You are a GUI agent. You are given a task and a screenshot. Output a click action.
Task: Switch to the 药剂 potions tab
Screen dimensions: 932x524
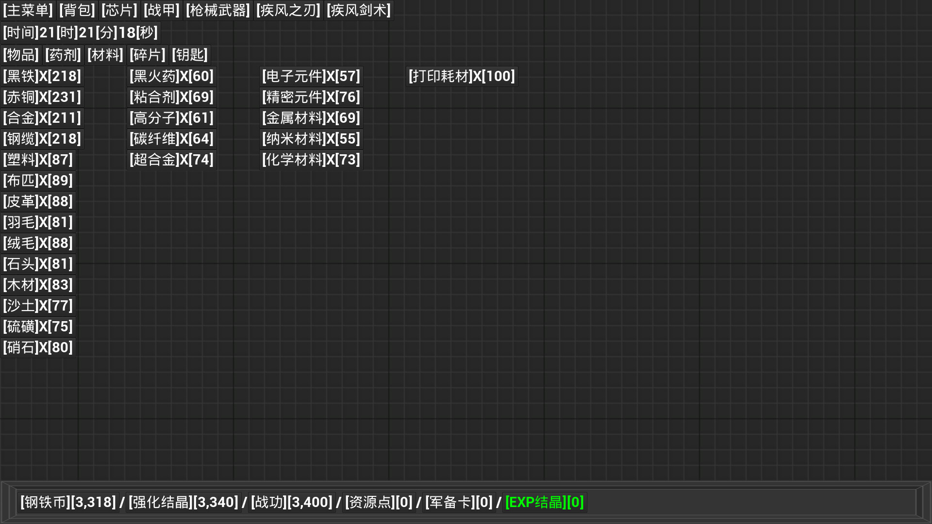[x=63, y=55]
